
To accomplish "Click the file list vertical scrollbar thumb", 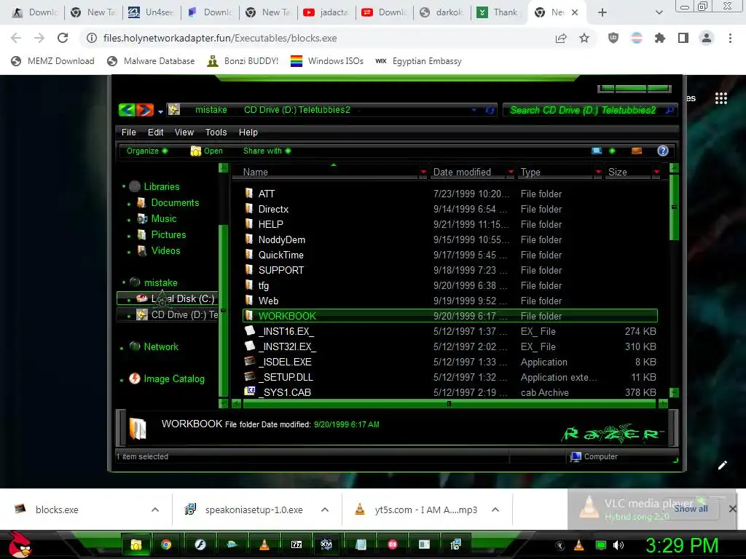I will (674, 207).
